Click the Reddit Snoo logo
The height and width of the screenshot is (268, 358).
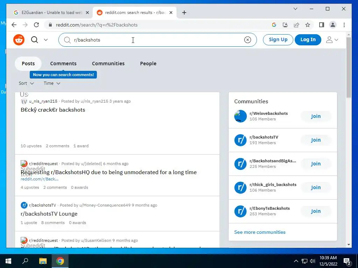pyautogui.click(x=19, y=40)
